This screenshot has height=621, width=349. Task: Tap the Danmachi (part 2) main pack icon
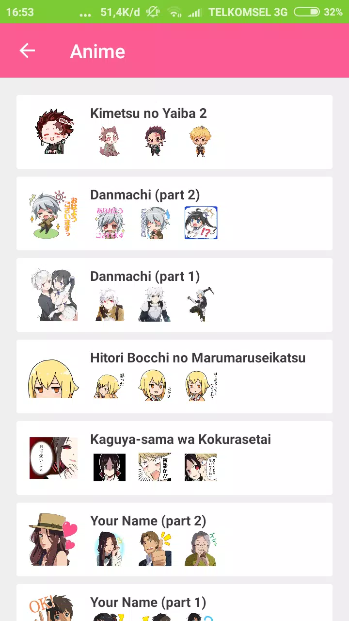(53, 213)
